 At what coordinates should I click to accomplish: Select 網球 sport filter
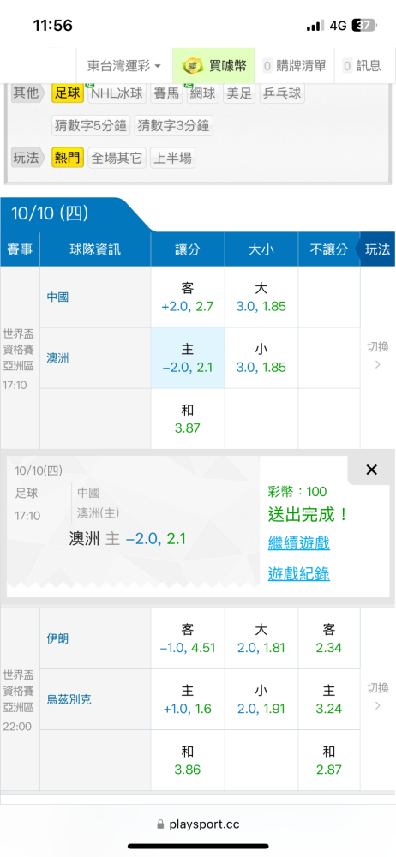pos(203,93)
